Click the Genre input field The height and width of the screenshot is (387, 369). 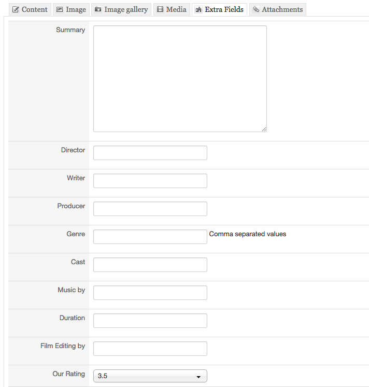(150, 237)
